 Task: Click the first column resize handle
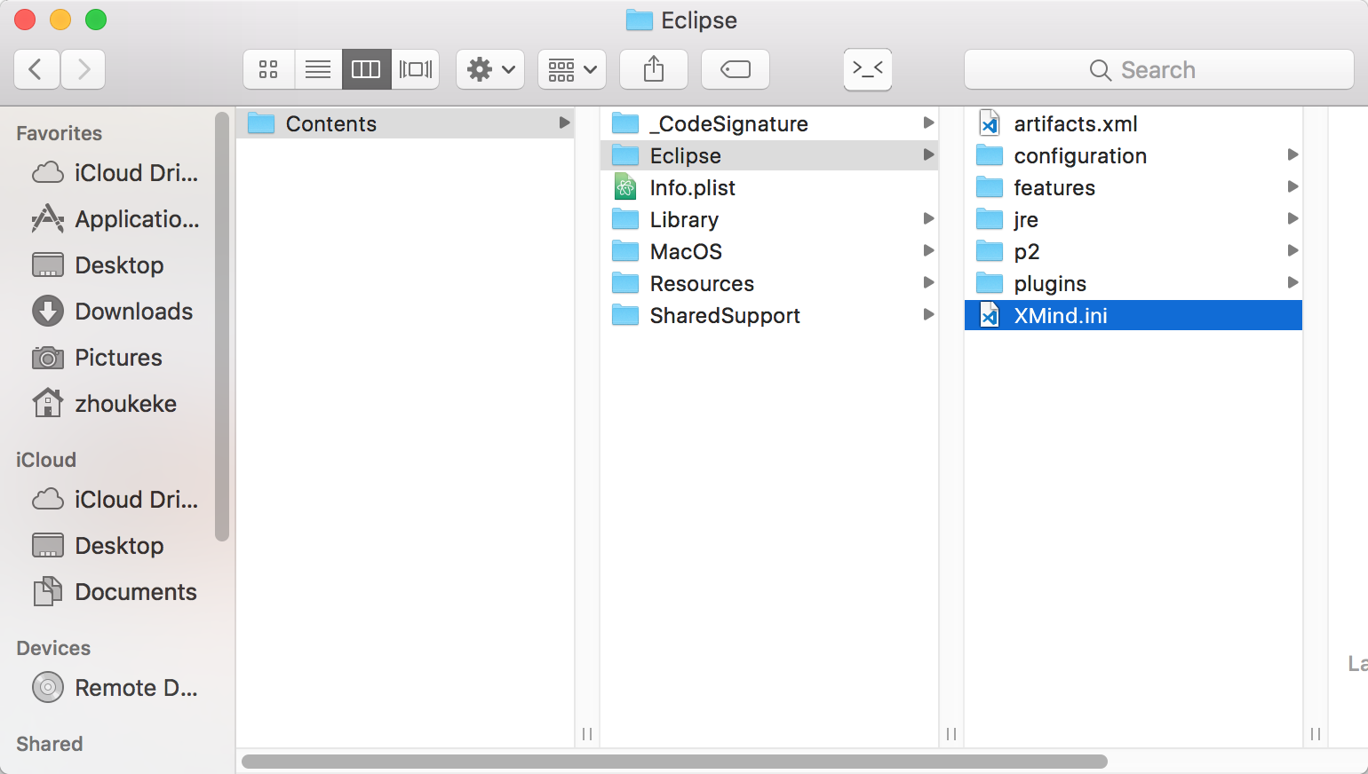click(587, 734)
